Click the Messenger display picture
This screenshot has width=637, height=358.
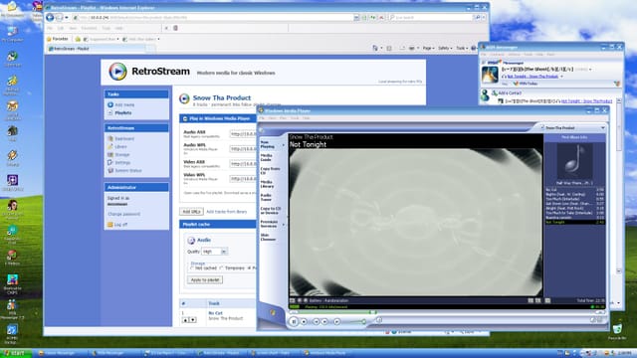[490, 75]
